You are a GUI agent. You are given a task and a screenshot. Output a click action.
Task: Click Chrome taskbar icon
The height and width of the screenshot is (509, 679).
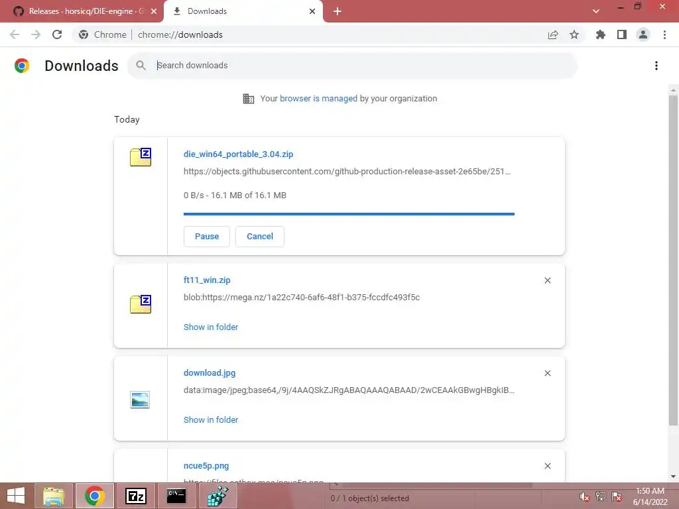click(95, 496)
